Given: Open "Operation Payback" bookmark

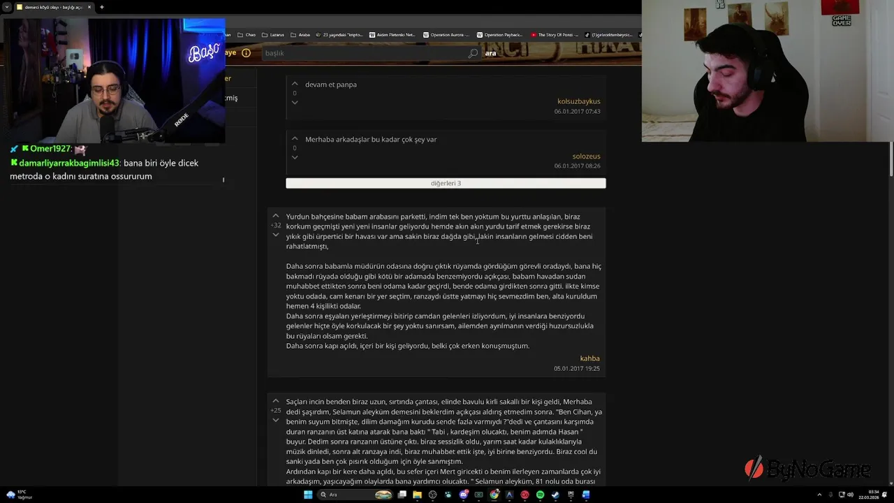Looking at the screenshot, I should pyautogui.click(x=499, y=35).
